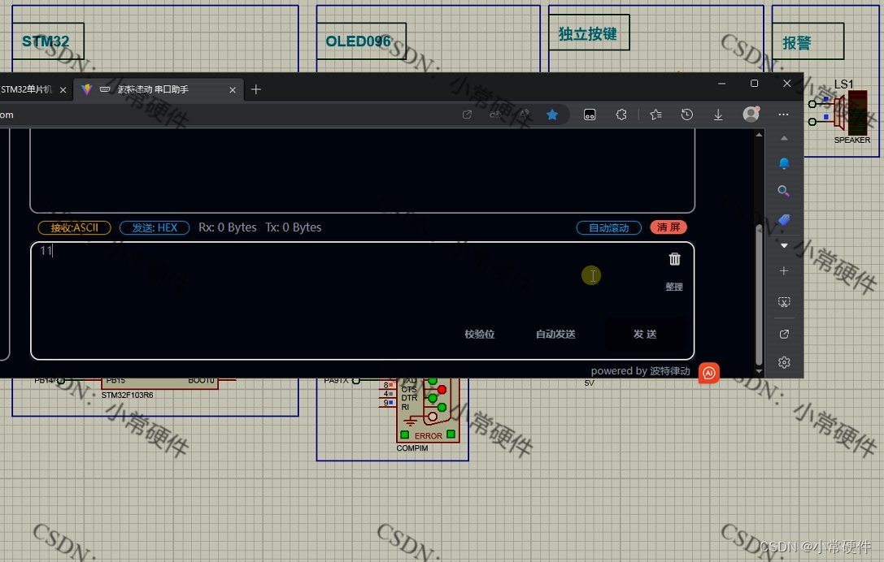Open sidebar search magnifier
Viewport: 884px width, 562px height.
click(784, 191)
